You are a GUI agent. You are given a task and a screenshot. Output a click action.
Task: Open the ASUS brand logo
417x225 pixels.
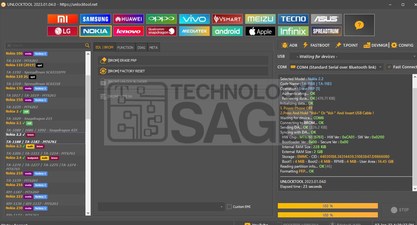(326, 19)
